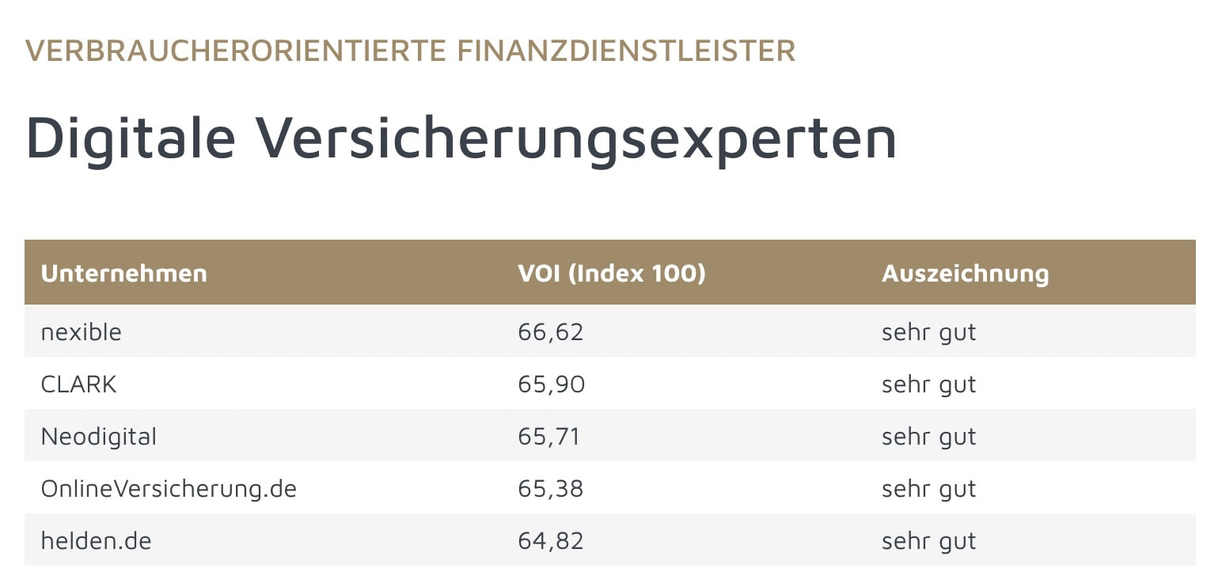
Task: Click the VOI value 64,82
Action: pyautogui.click(x=550, y=540)
